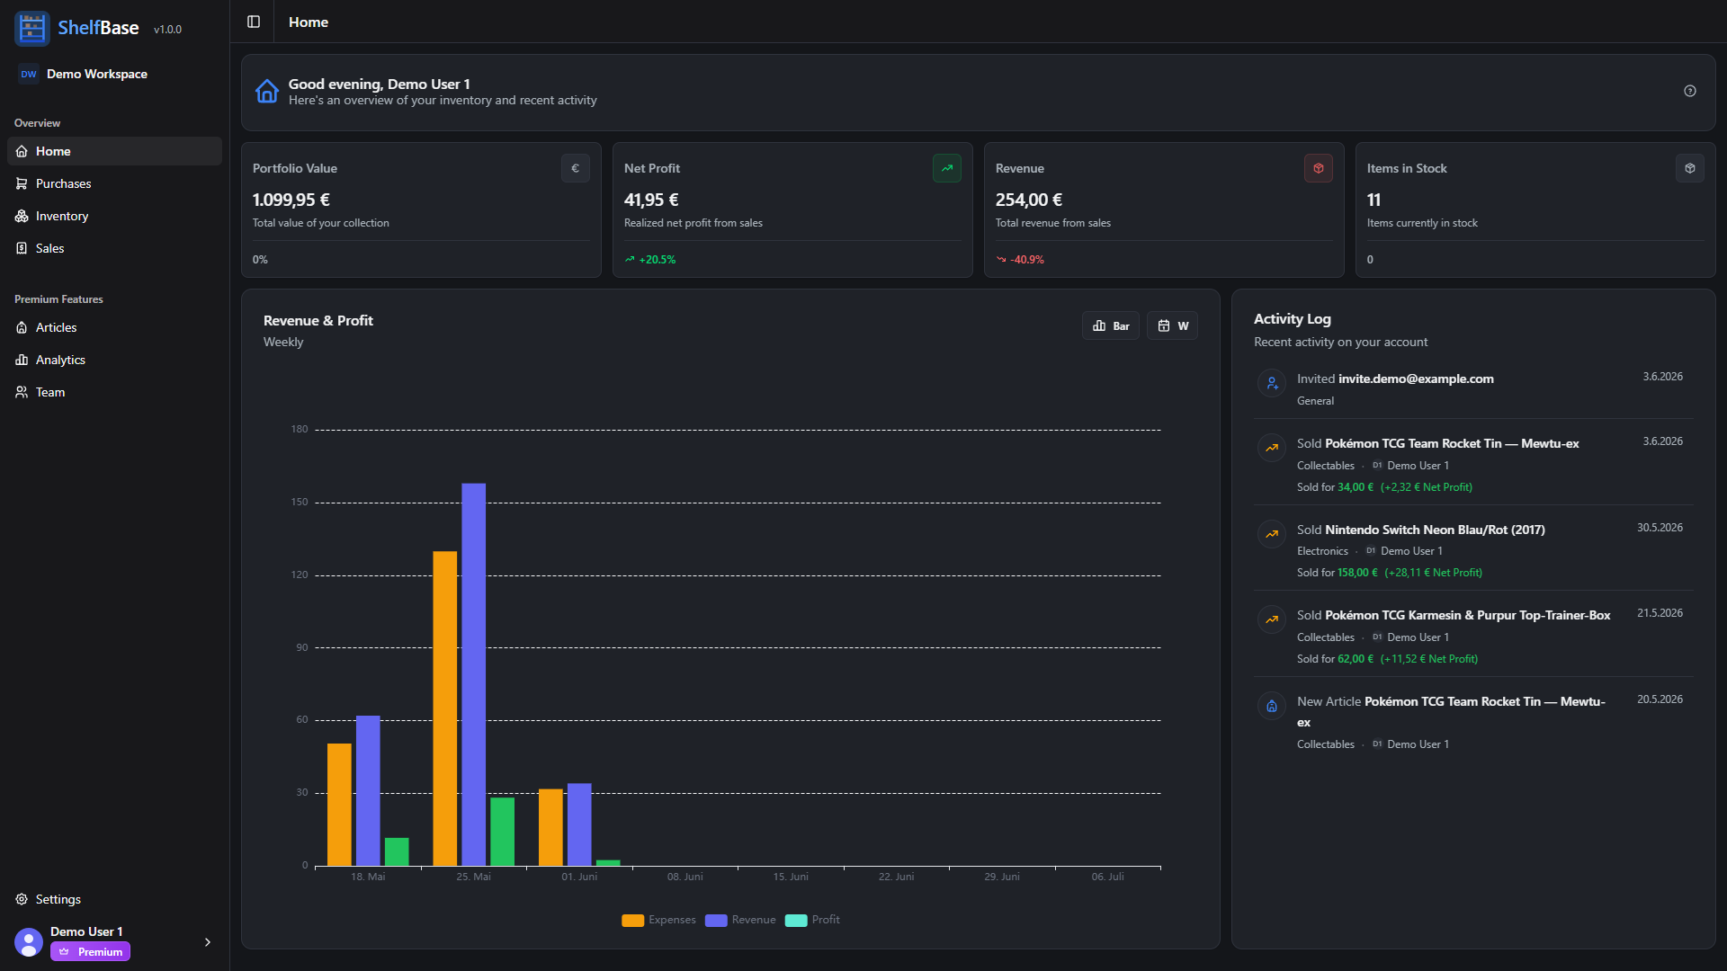The image size is (1727, 971).
Task: Click the Net Profit 41,95 € amount
Action: pyautogui.click(x=651, y=200)
